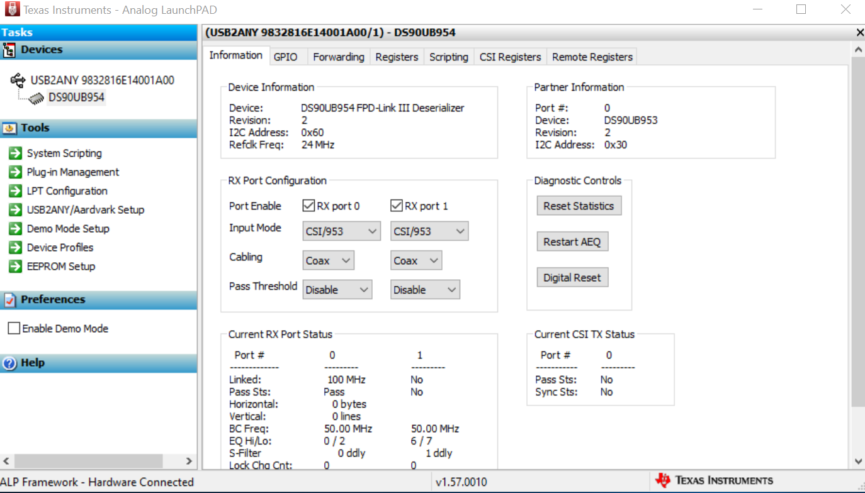Click the sidebar scroll left arrow
The width and height of the screenshot is (865, 493).
tap(6, 461)
